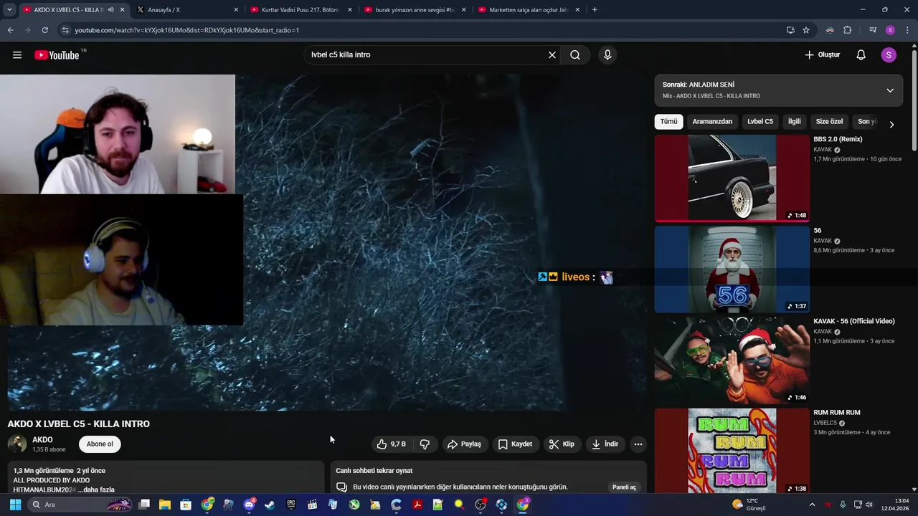Open the Santa 56 video thumbnail
The width and height of the screenshot is (918, 516).
coord(732,269)
